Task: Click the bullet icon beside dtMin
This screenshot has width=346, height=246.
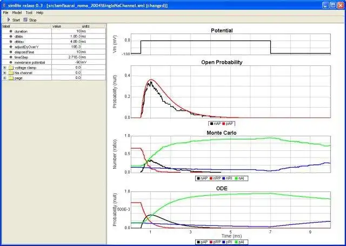Action: [x=11, y=36]
